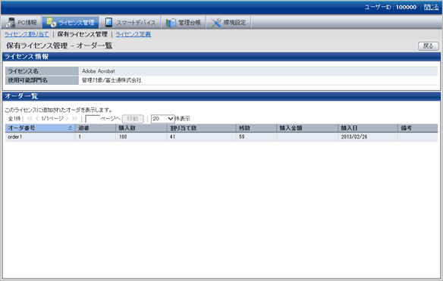Sort by the 割り当て数 column header

[201, 128]
